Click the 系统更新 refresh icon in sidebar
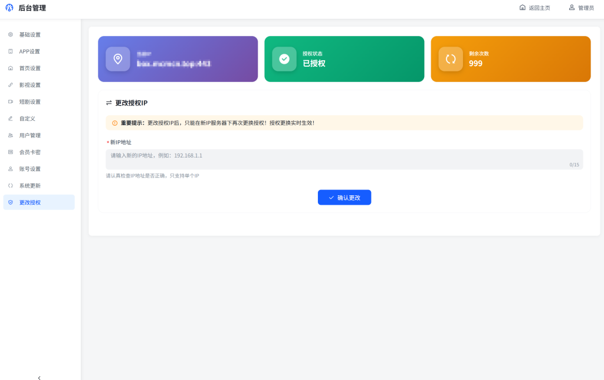Screen dimensions: 604x380 coord(11,186)
